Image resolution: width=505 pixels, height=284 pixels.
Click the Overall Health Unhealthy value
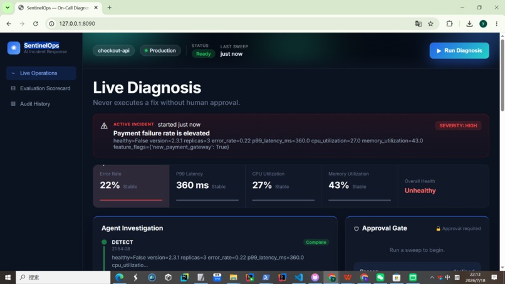[x=420, y=191]
